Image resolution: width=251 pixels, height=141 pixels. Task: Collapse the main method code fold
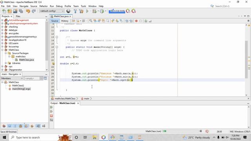(x=57, y=47)
